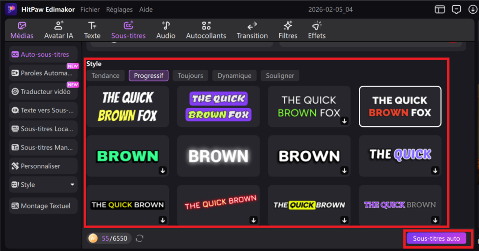The width and height of the screenshot is (479, 251).
Task: Open the Réglages menu
Action: tap(119, 9)
